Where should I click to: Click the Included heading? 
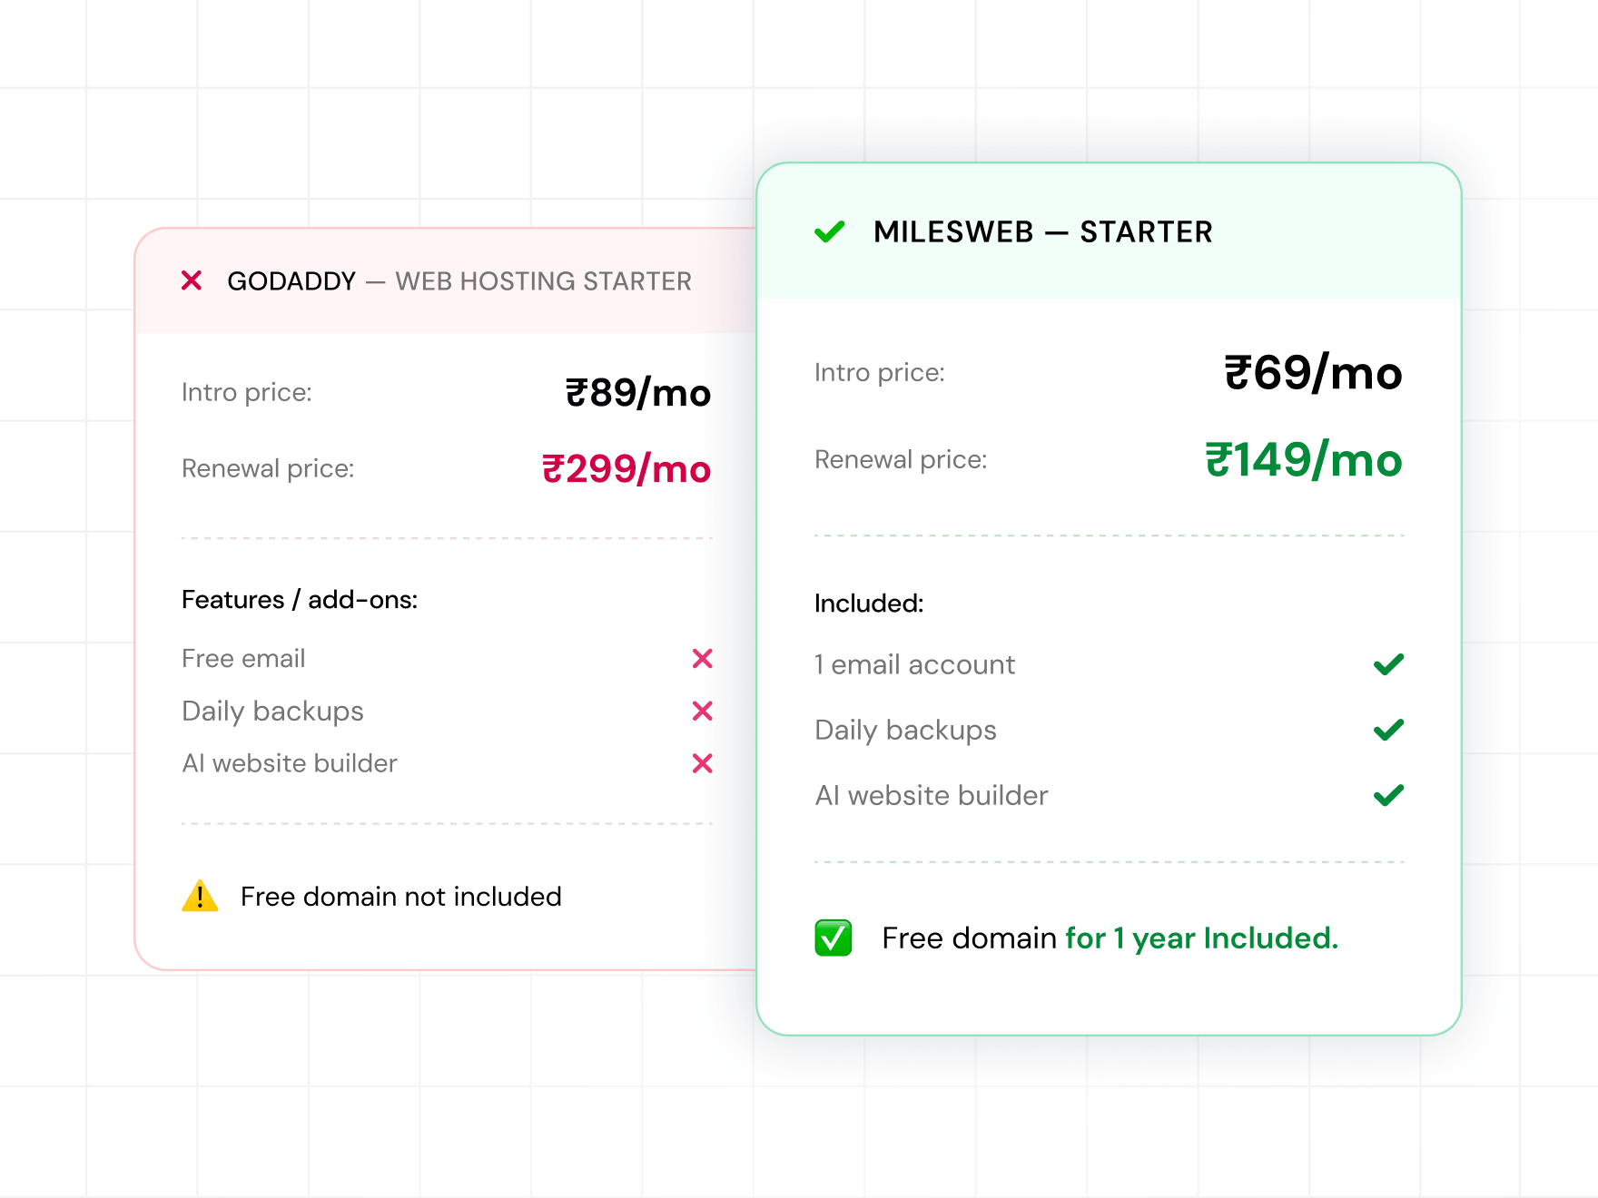pos(869,604)
